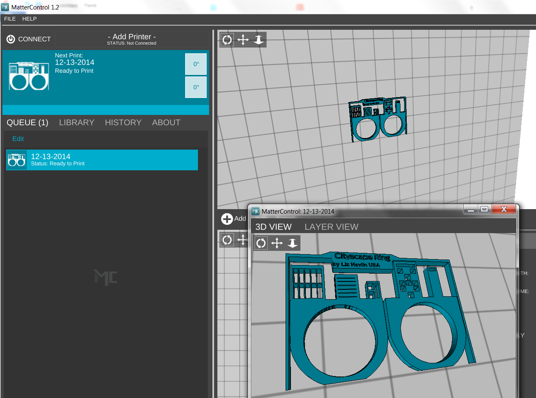This screenshot has width=536, height=398.
Task: Open the FILE menu
Action: tap(10, 19)
